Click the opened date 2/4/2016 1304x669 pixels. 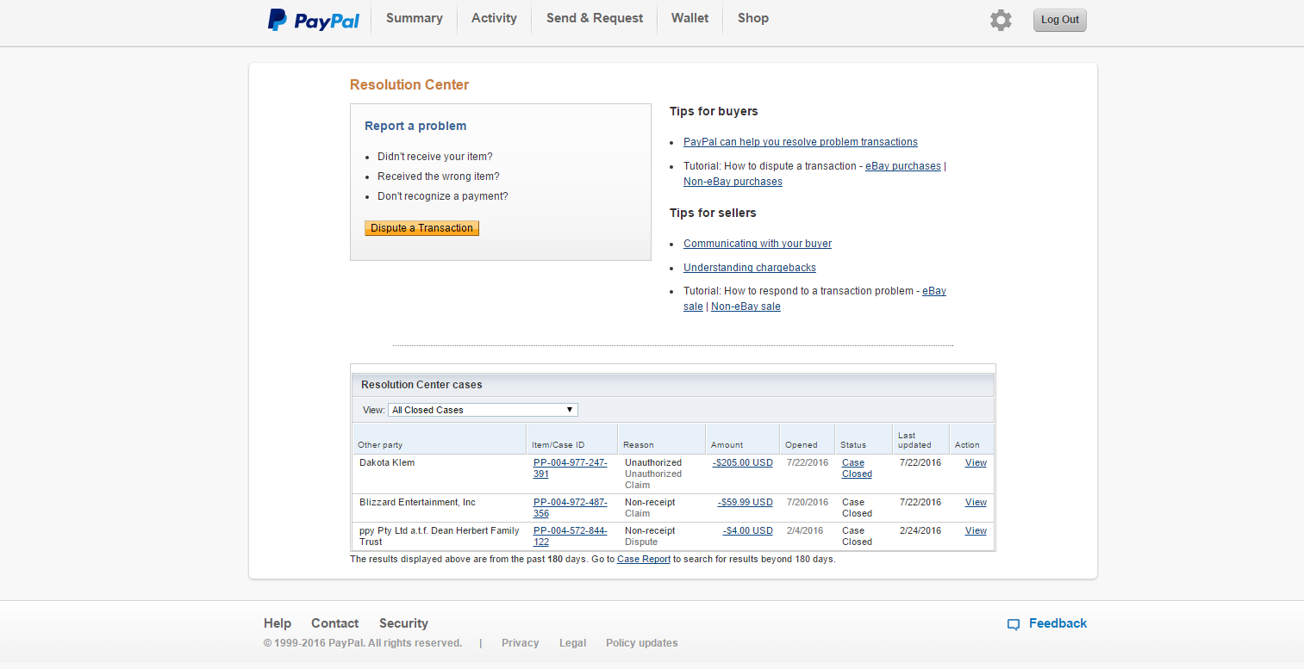pyautogui.click(x=805, y=531)
